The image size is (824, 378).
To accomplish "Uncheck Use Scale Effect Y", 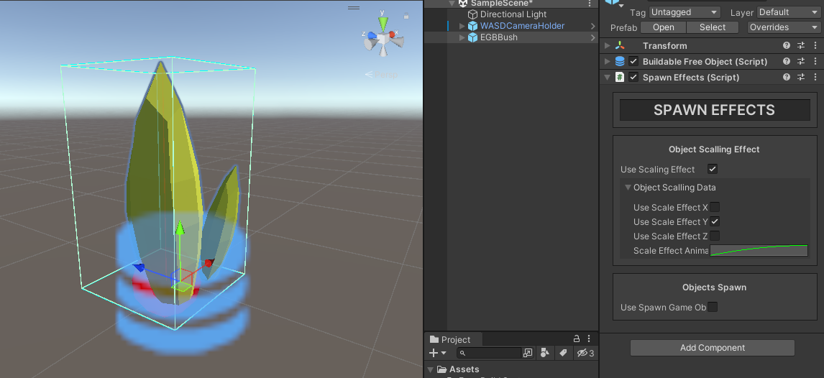I will point(715,221).
